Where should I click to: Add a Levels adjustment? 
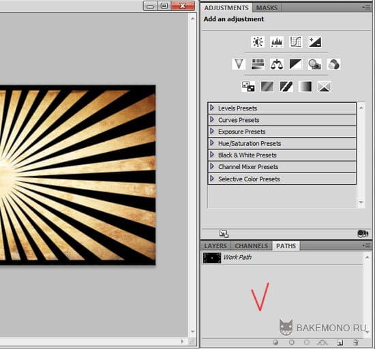(277, 42)
